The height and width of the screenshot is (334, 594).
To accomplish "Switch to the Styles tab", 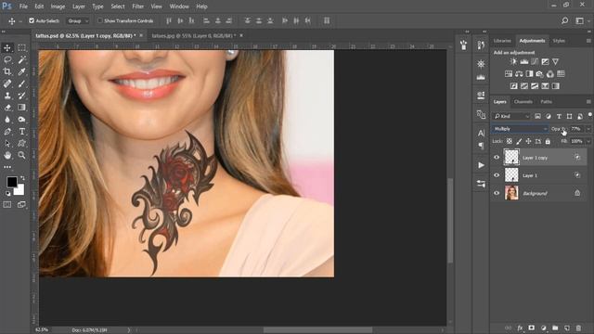I will pyautogui.click(x=559, y=41).
